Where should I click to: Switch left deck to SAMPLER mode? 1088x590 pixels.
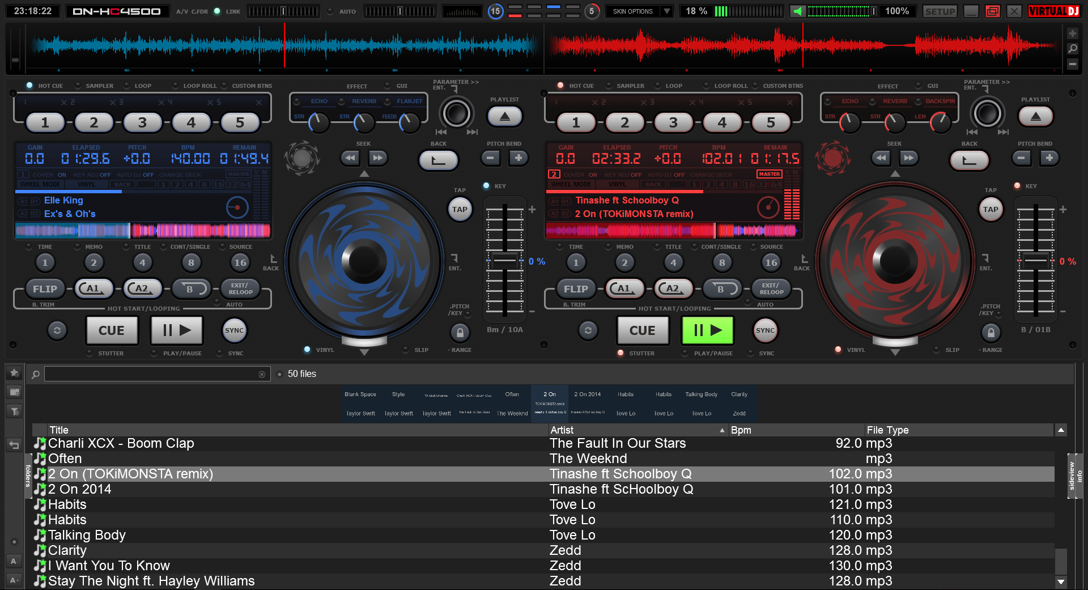point(78,86)
